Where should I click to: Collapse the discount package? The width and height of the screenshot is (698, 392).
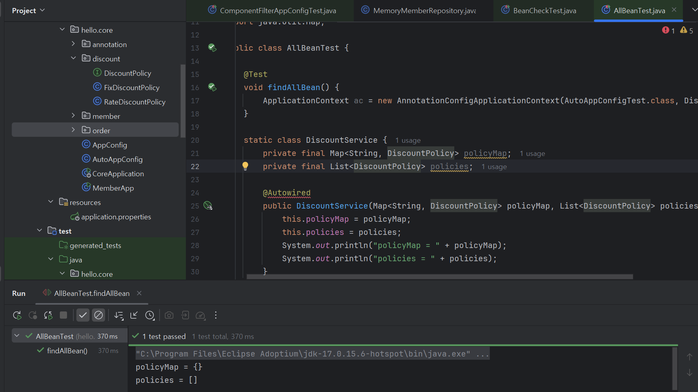point(73,58)
